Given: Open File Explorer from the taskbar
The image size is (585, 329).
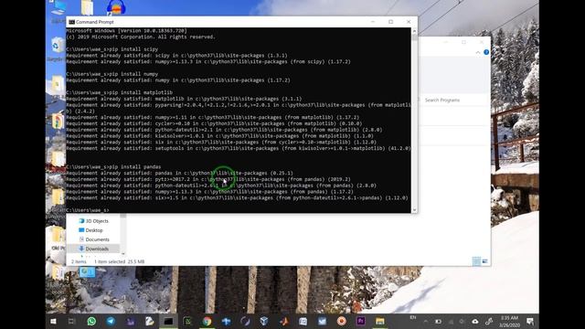Looking at the screenshot, I should 380,321.
